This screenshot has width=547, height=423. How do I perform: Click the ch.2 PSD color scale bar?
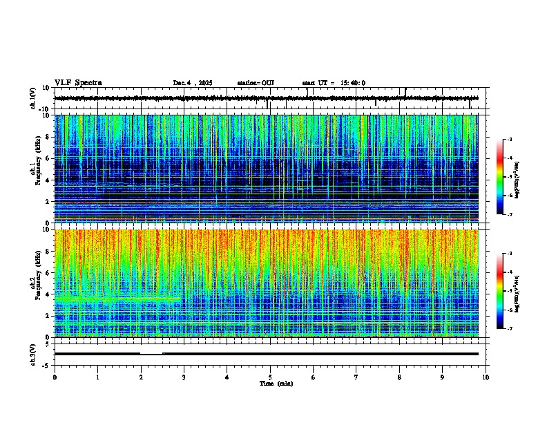500,291
